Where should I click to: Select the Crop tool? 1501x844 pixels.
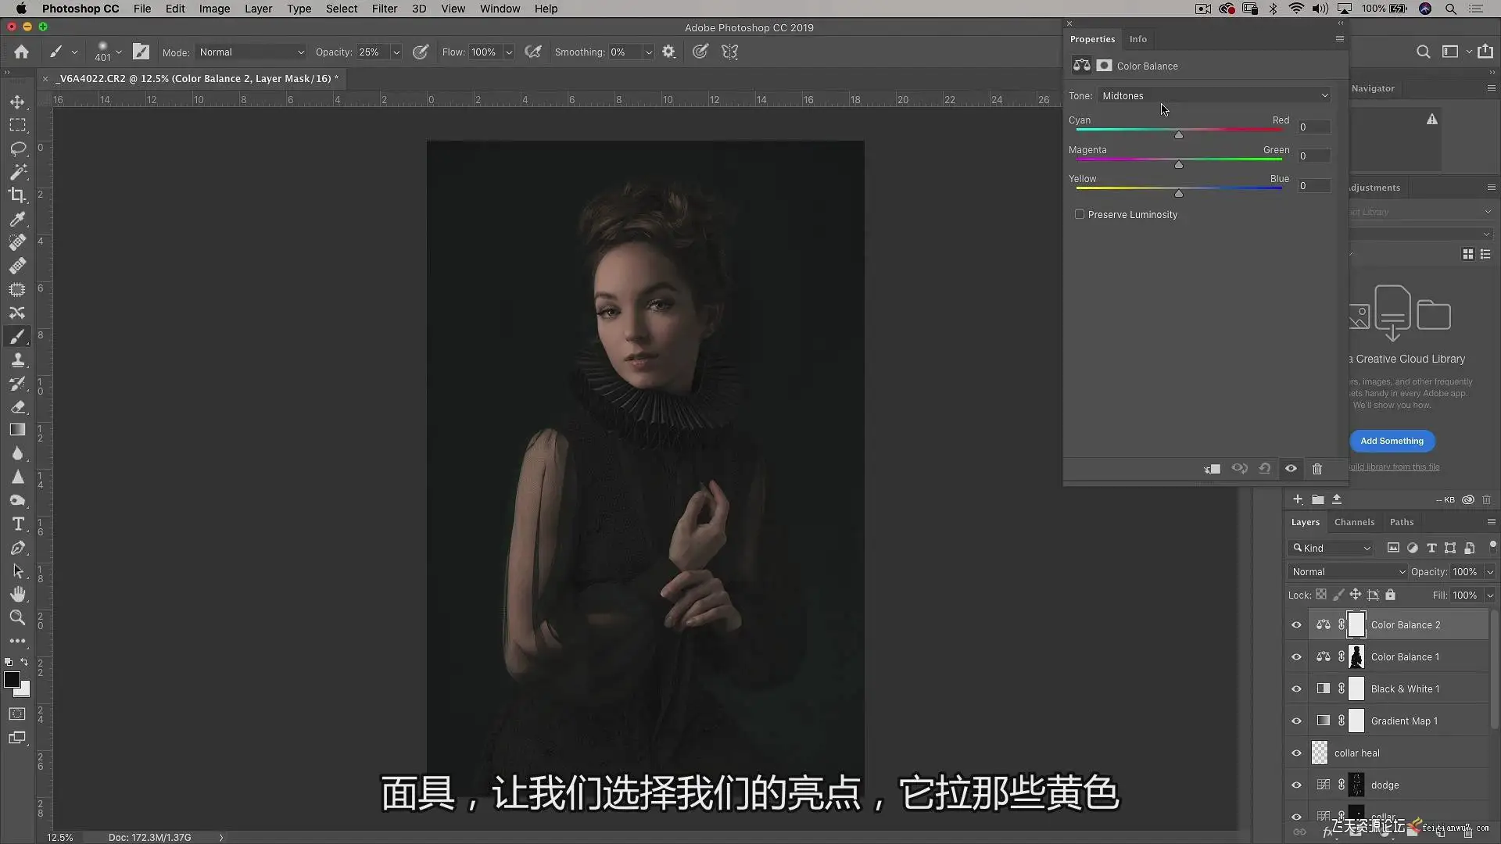pos(17,195)
